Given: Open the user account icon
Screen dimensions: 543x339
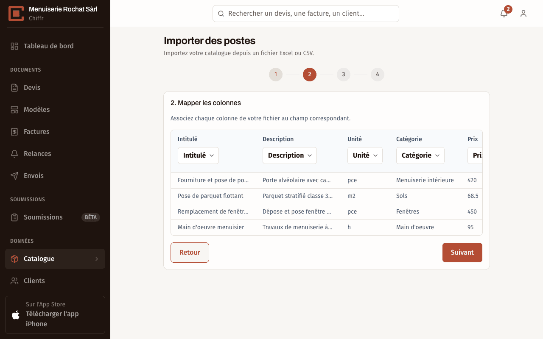Looking at the screenshot, I should point(523,14).
